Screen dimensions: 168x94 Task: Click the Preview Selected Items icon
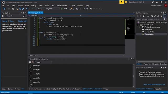pos(165,16)
